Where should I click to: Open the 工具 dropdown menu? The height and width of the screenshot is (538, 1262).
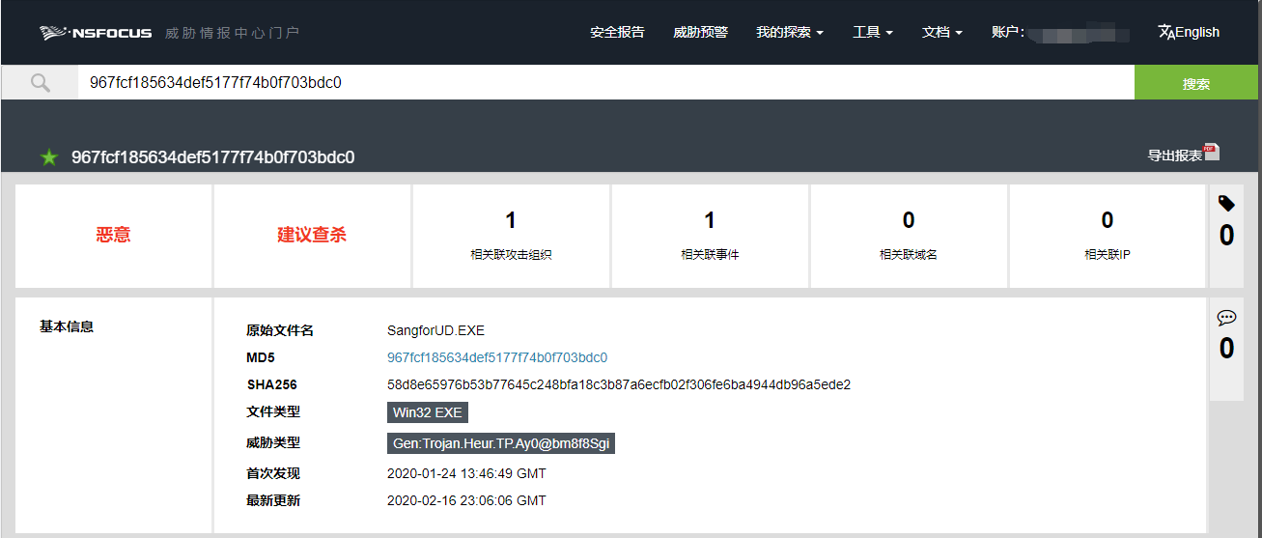coord(872,32)
